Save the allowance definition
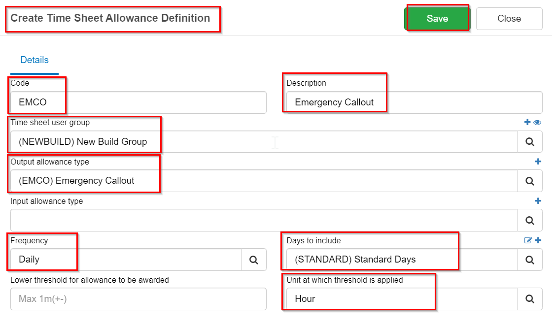 [x=437, y=19]
